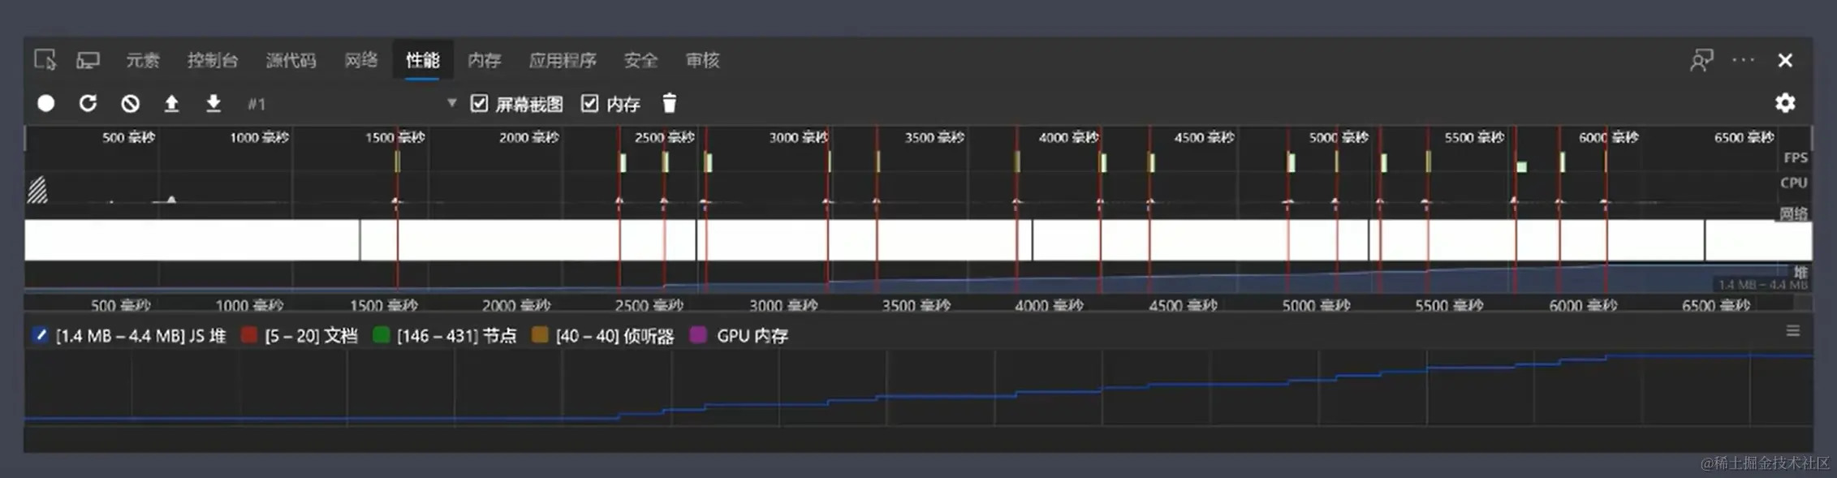Click the 5000 毫秒 mark on lower ruler
The image size is (1837, 478).
1316,305
